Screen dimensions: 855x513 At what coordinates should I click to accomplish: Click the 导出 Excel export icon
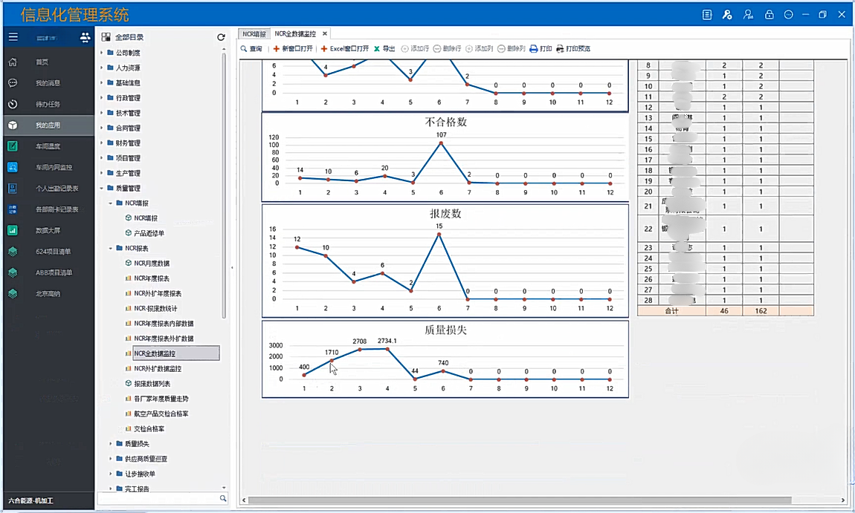377,49
